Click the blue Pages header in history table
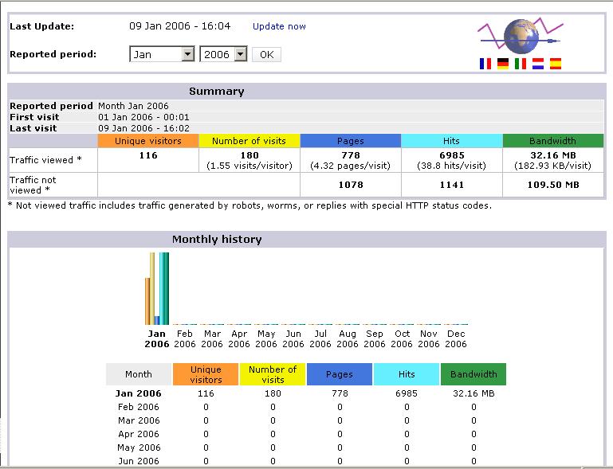613x469 pixels. click(339, 374)
